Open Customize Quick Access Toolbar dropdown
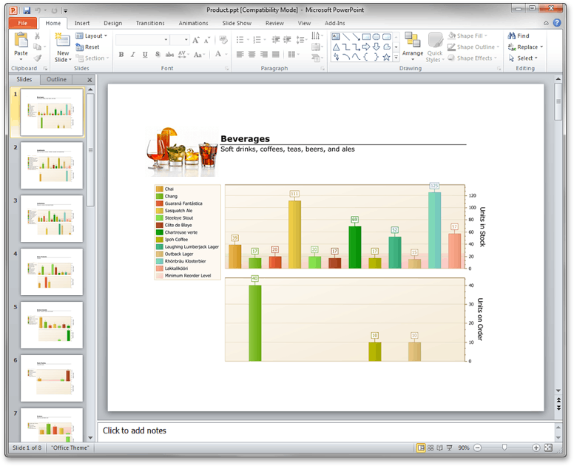The height and width of the screenshot is (466, 574). [65, 10]
